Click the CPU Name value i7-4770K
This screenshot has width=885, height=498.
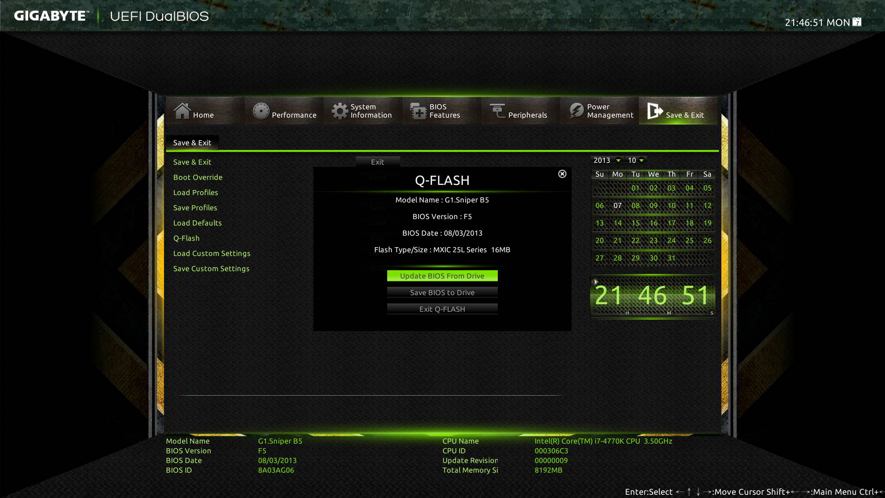pos(603,441)
